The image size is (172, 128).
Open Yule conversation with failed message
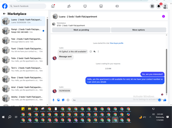tap(23, 40)
